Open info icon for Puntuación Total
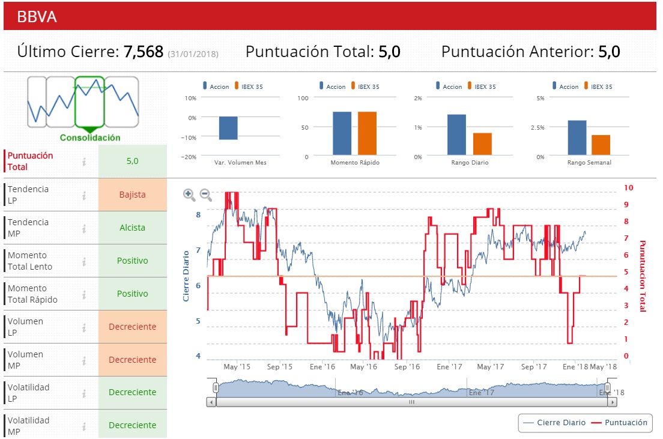 (x=84, y=162)
